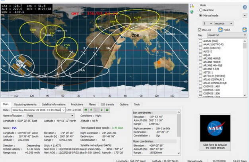Enable the AJISAI (EGS) satellite checkbox
The height and width of the screenshot is (162, 249).
200,41
